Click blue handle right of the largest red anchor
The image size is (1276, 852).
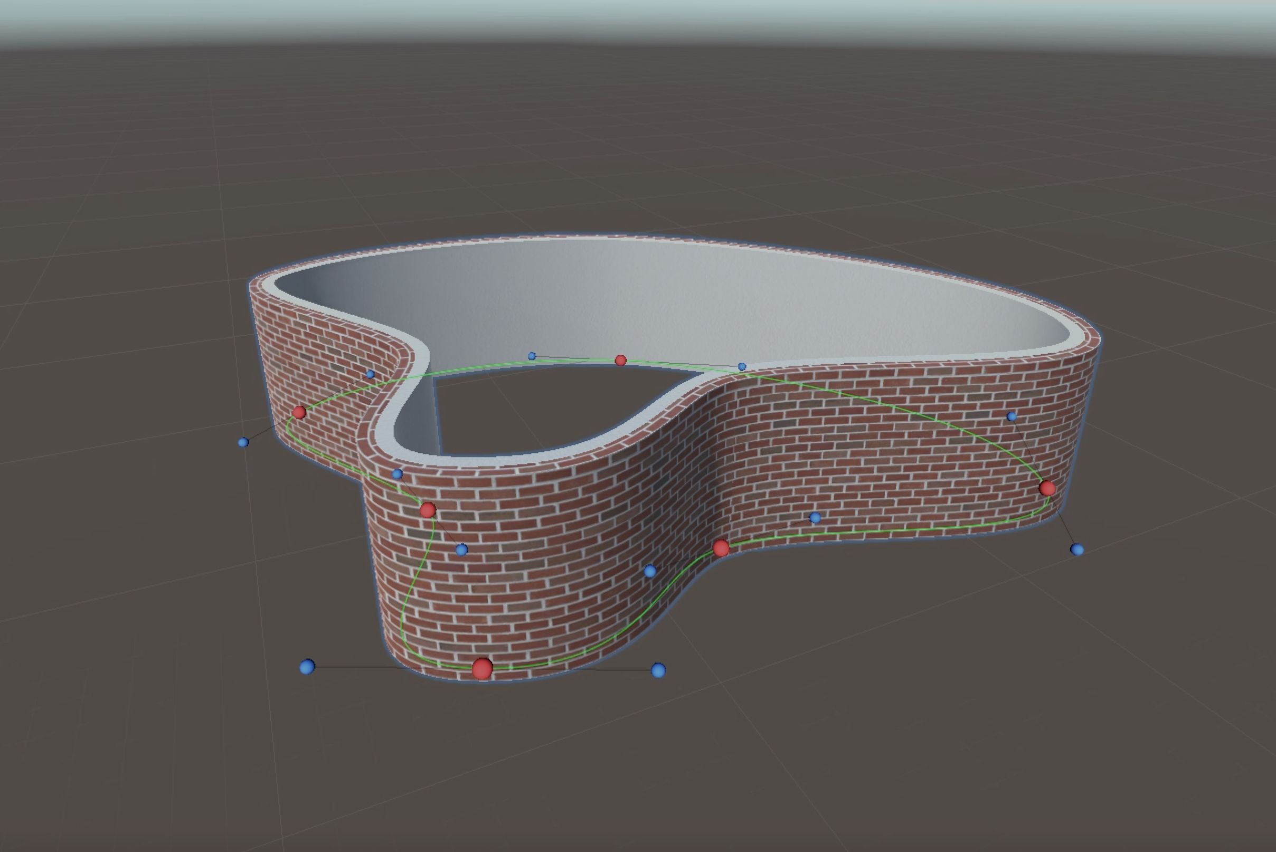(658, 670)
